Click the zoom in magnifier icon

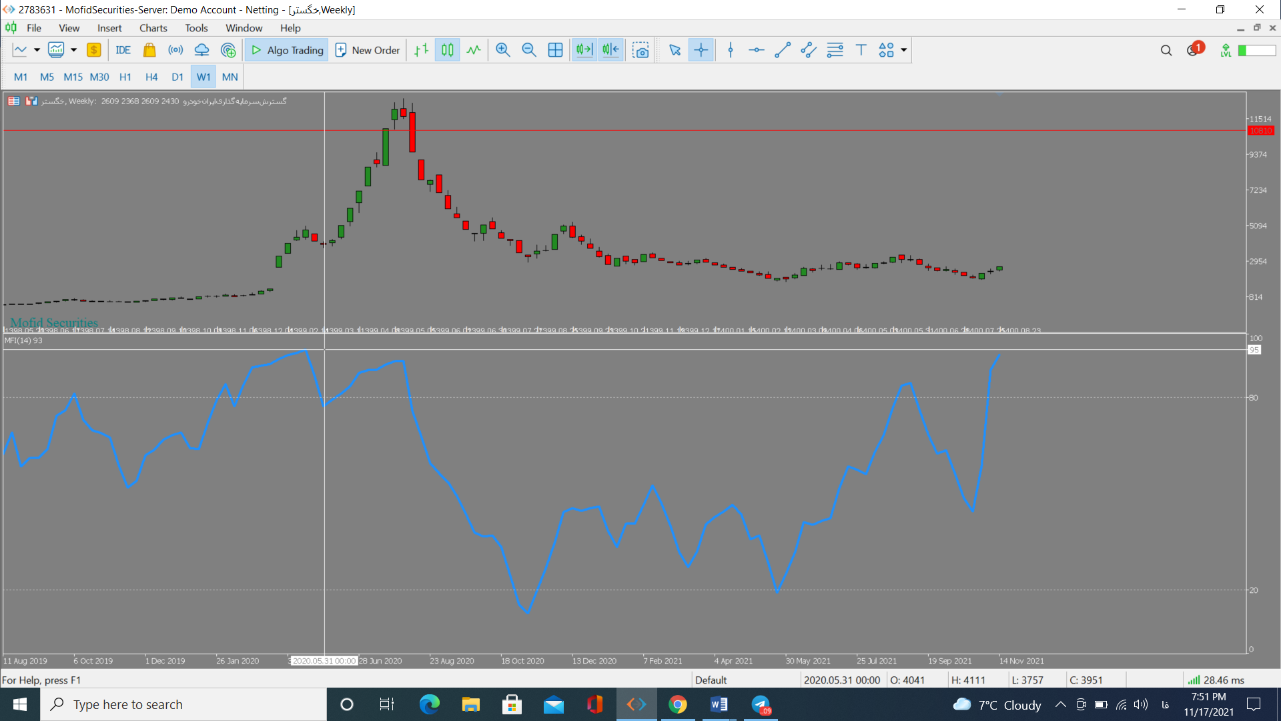pos(502,50)
